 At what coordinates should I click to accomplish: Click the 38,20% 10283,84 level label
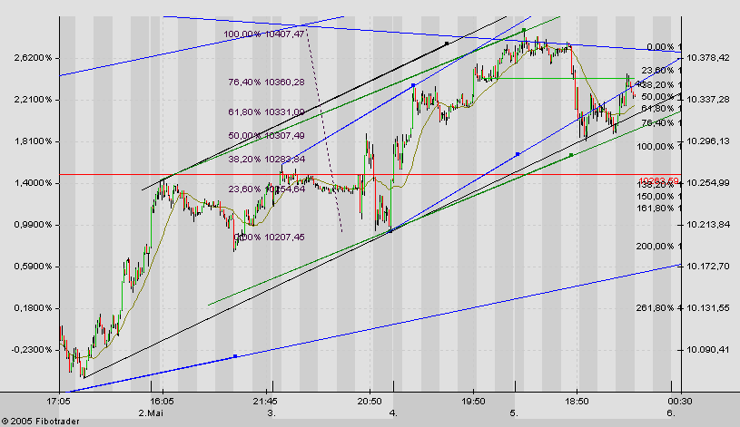click(266, 160)
